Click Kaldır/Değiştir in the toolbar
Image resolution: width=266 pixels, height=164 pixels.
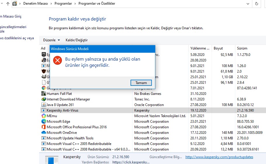(77, 40)
